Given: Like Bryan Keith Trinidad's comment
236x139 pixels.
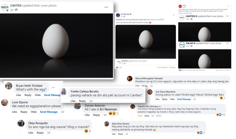Looking at the screenshot, I should click(x=19, y=95).
